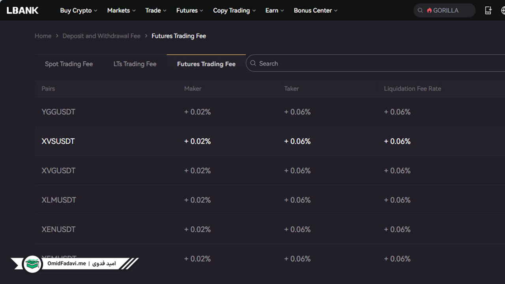The width and height of the screenshot is (505, 284).
Task: Click the YGGUSDT taker fee + 0.06%
Action: [297, 112]
